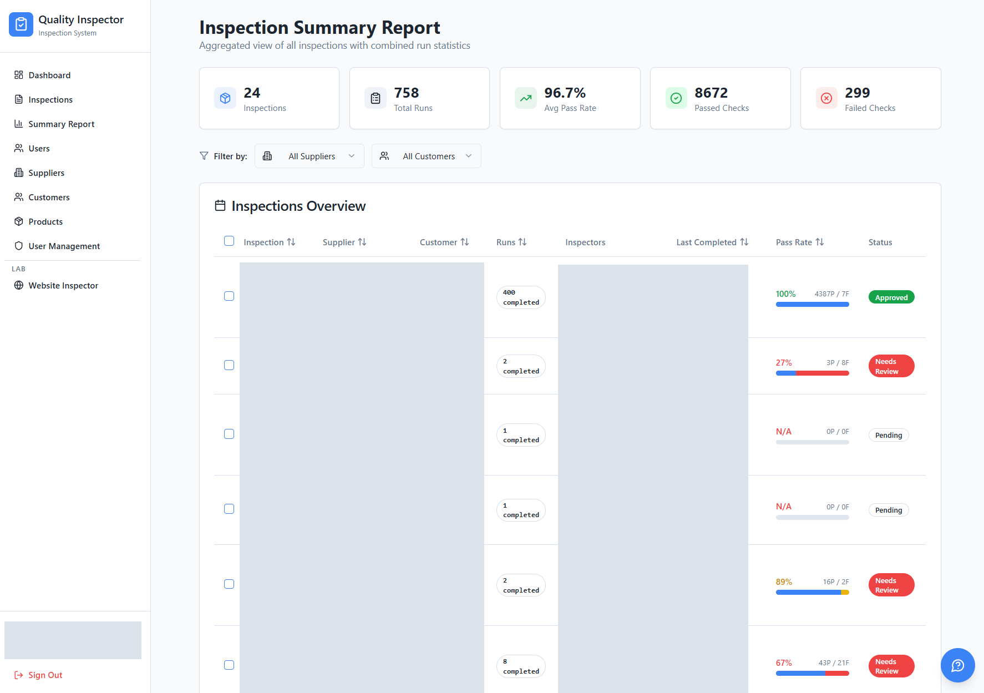
Task: Click the Total Runs clipboard icon
Action: coord(376,98)
